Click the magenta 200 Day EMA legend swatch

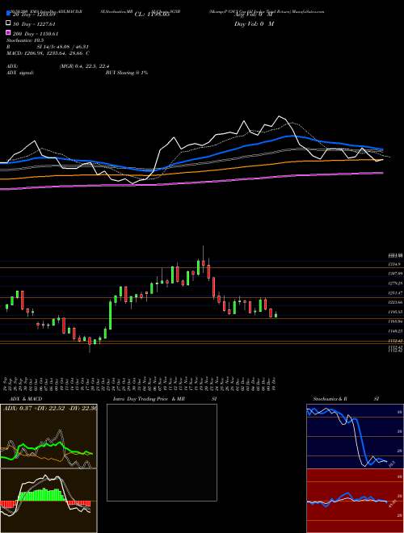coord(8,32)
